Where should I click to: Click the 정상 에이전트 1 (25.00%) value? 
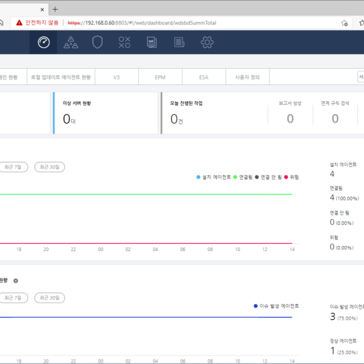pos(344,351)
